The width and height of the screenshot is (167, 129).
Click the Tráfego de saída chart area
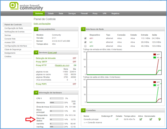point(124,91)
